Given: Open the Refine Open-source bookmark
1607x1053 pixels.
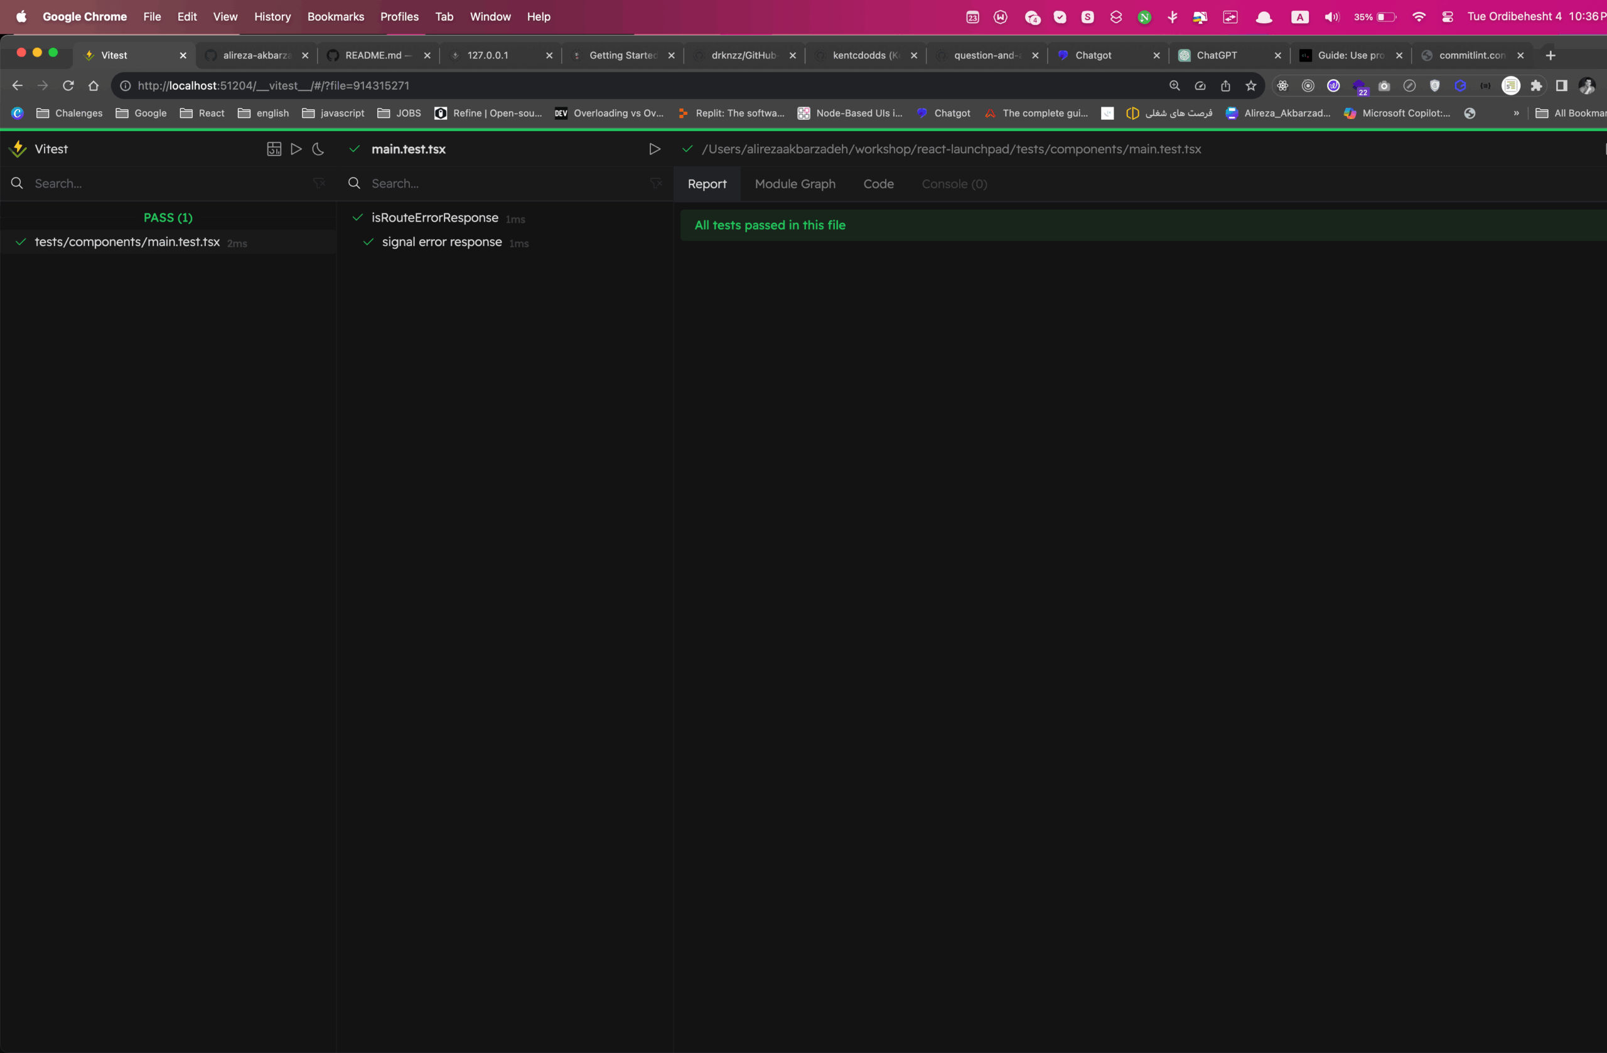Looking at the screenshot, I should pyautogui.click(x=488, y=114).
